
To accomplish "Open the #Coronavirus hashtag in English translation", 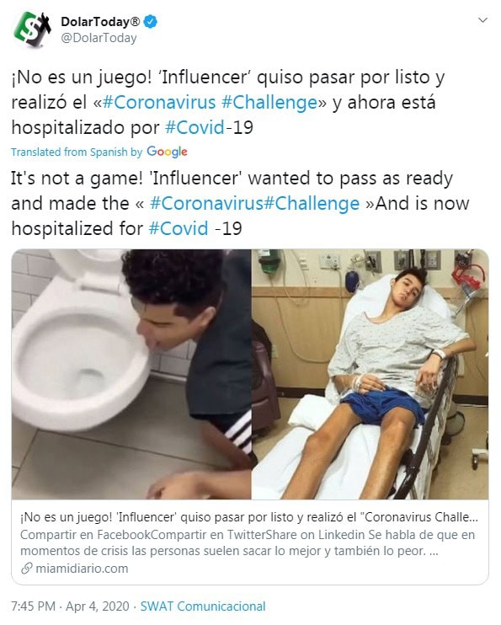I will 206,203.
